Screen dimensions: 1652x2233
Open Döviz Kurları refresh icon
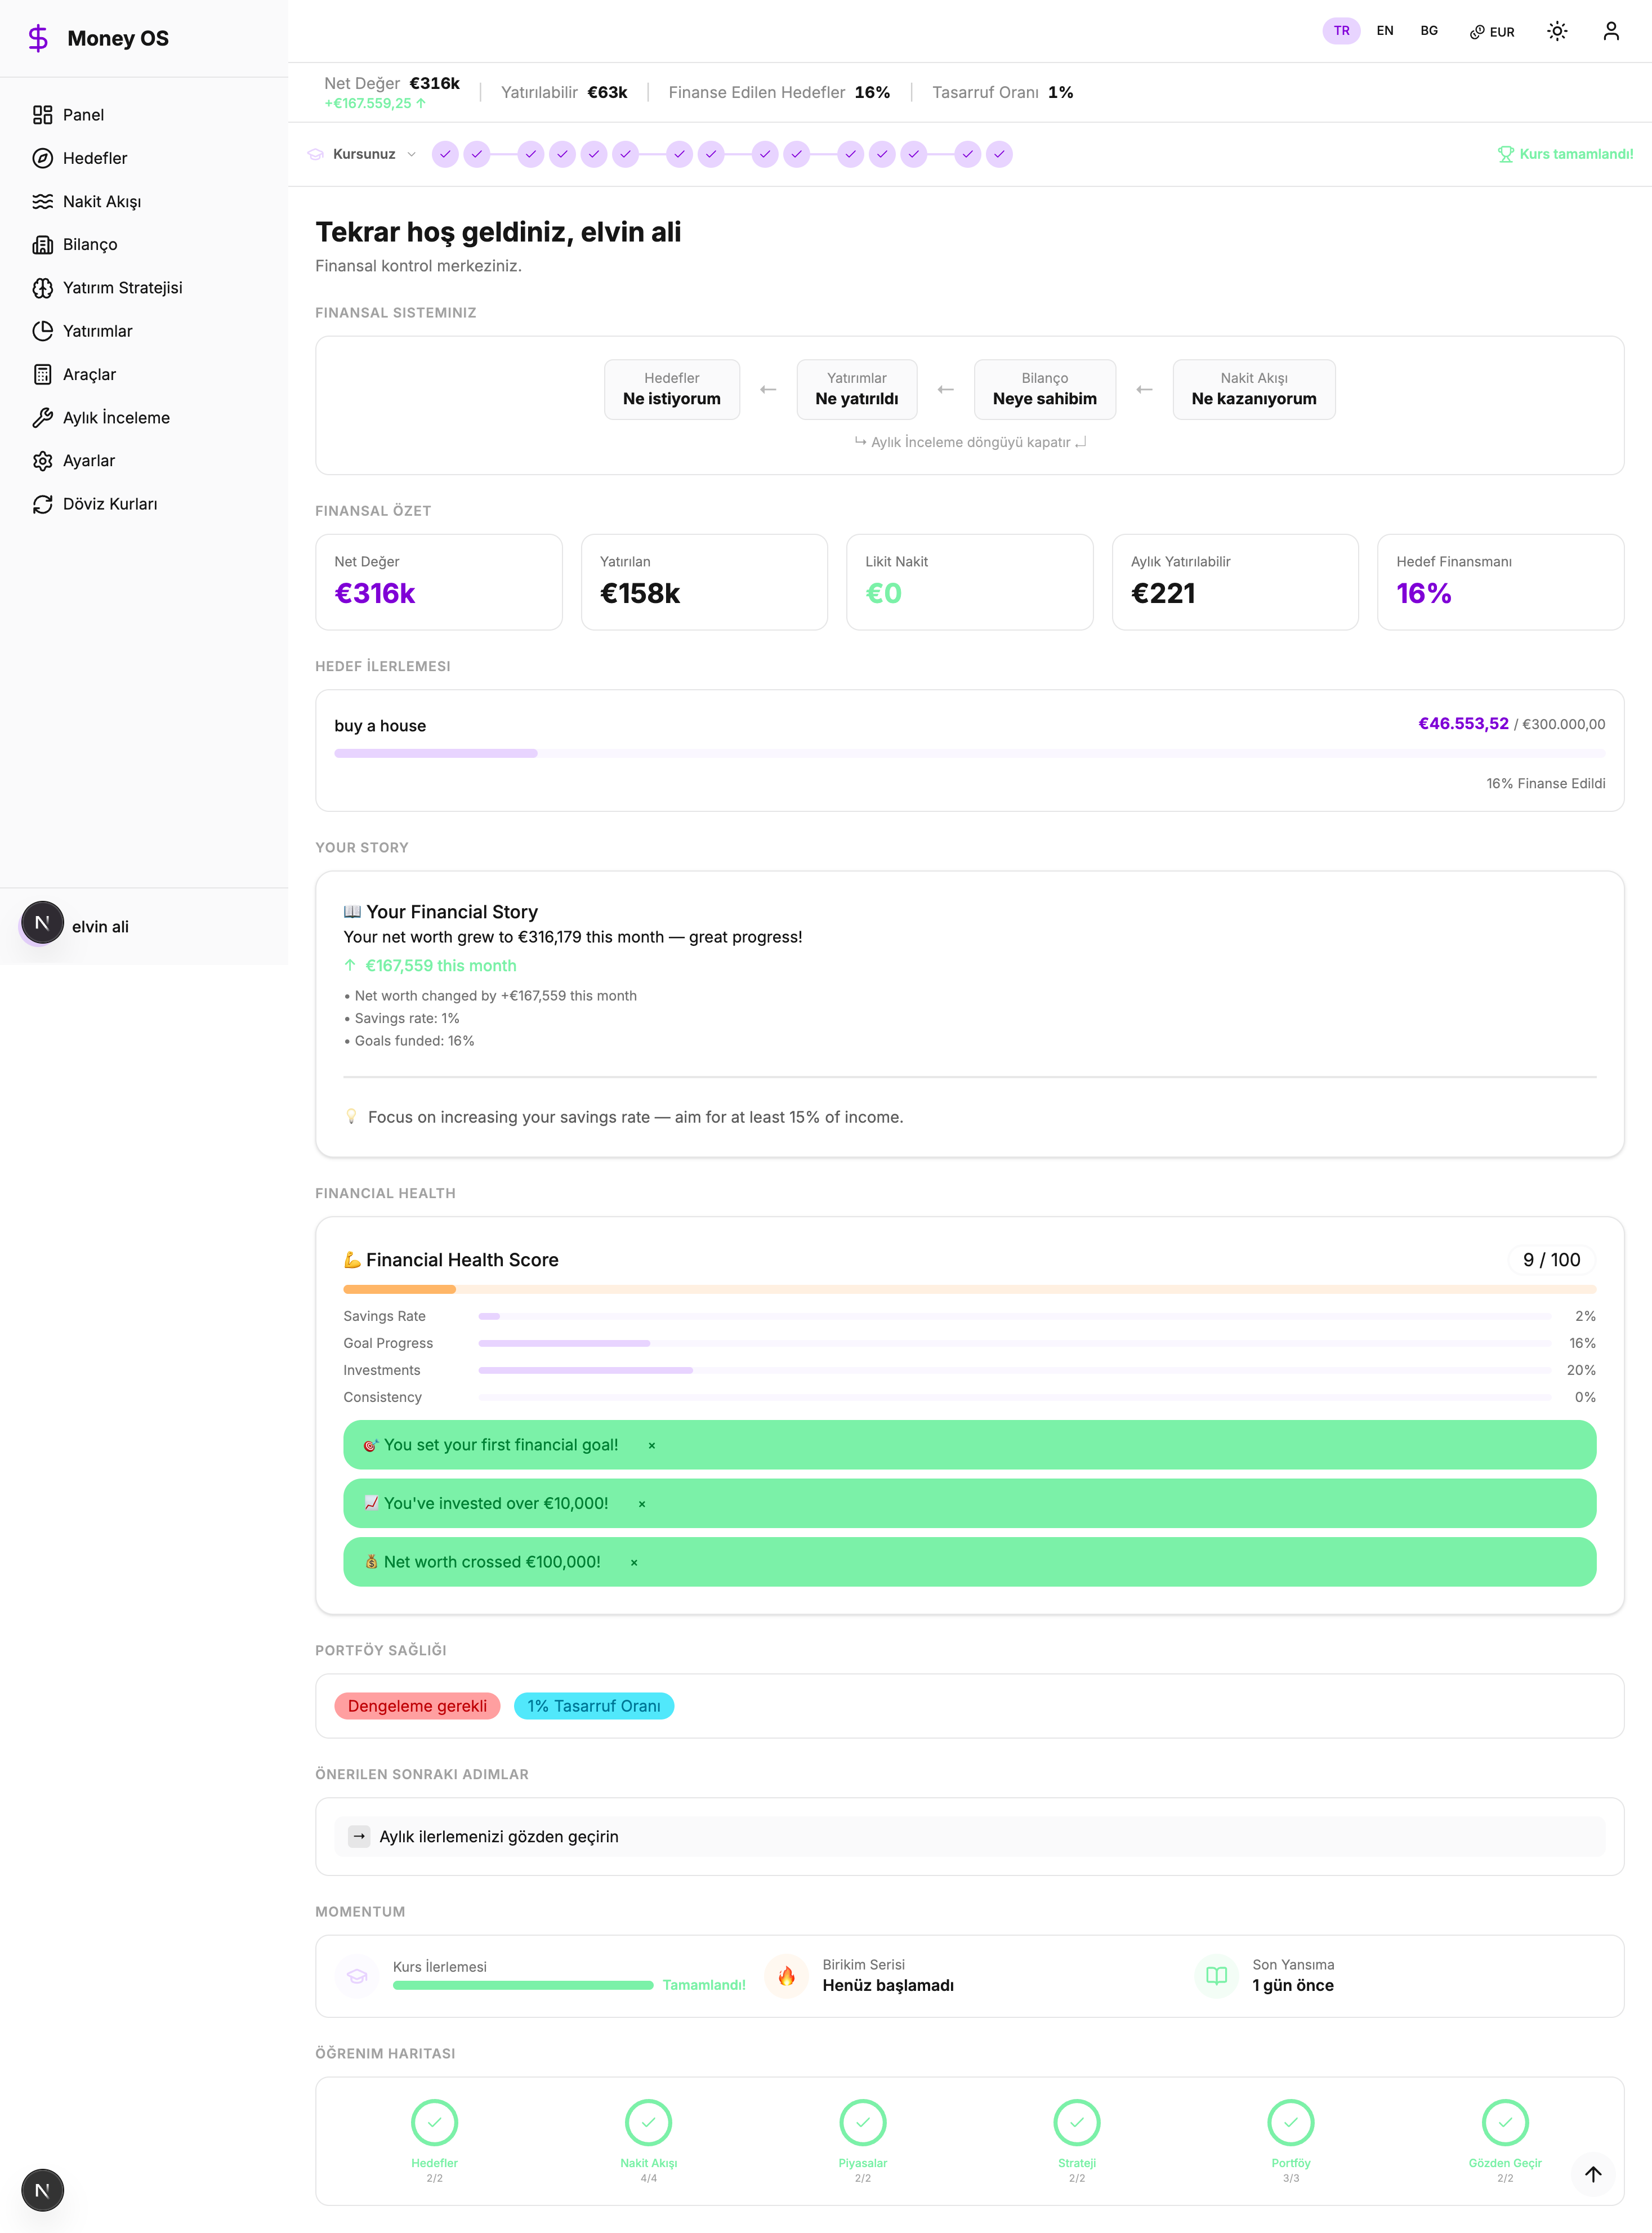tap(42, 504)
